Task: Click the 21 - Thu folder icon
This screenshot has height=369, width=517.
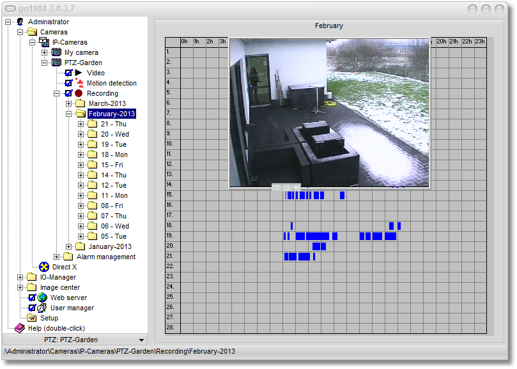Action: click(x=93, y=124)
